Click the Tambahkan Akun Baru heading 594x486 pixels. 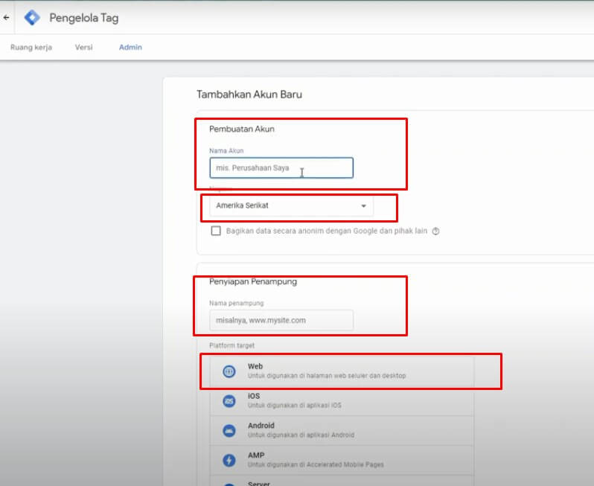coord(249,95)
